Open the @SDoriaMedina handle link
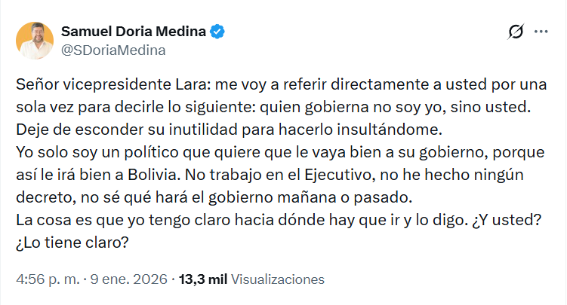Viewport: 567px width, 305px height. [112, 50]
